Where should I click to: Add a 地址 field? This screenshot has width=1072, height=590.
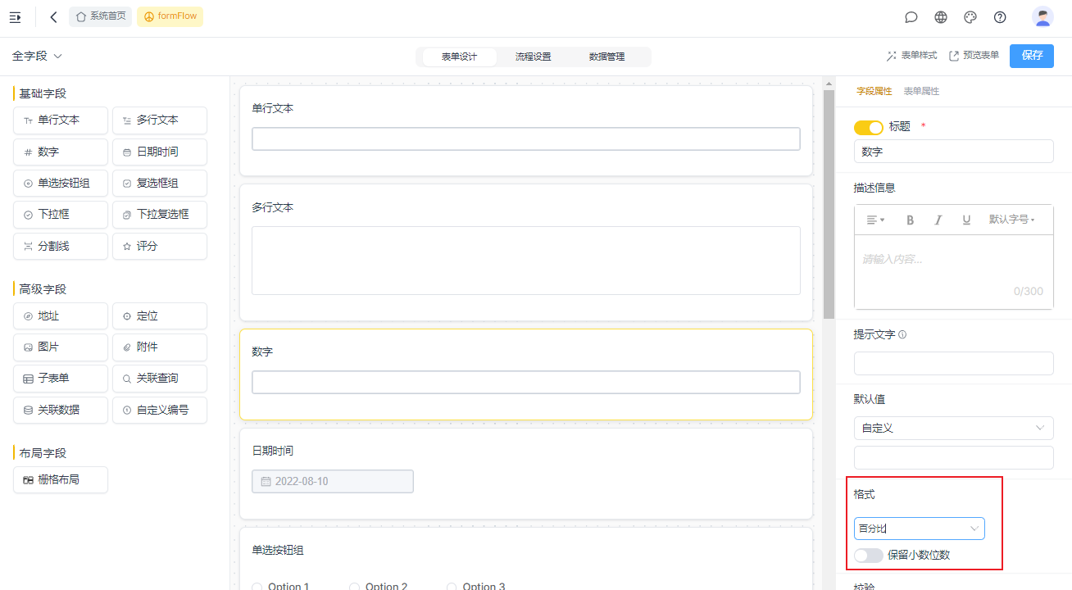61,316
